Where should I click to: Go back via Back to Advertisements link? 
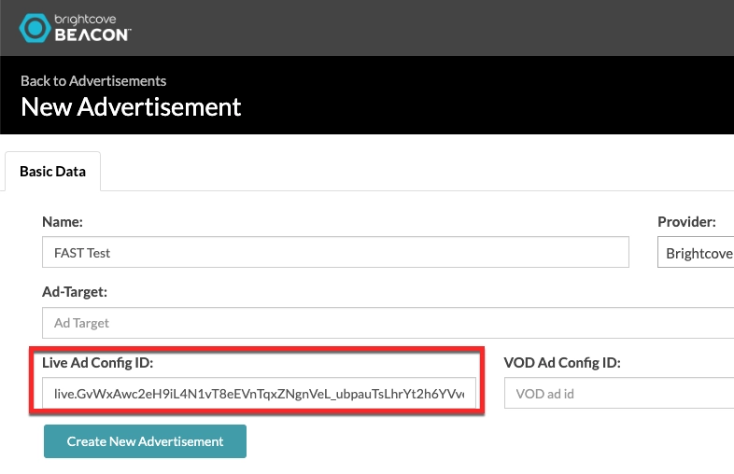(x=93, y=81)
